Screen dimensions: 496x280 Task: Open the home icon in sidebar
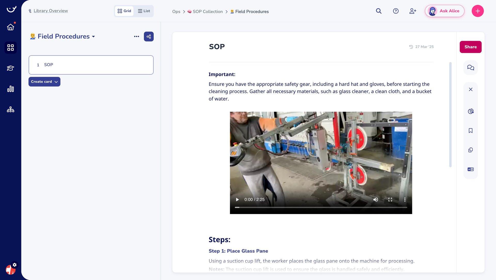pos(10,27)
